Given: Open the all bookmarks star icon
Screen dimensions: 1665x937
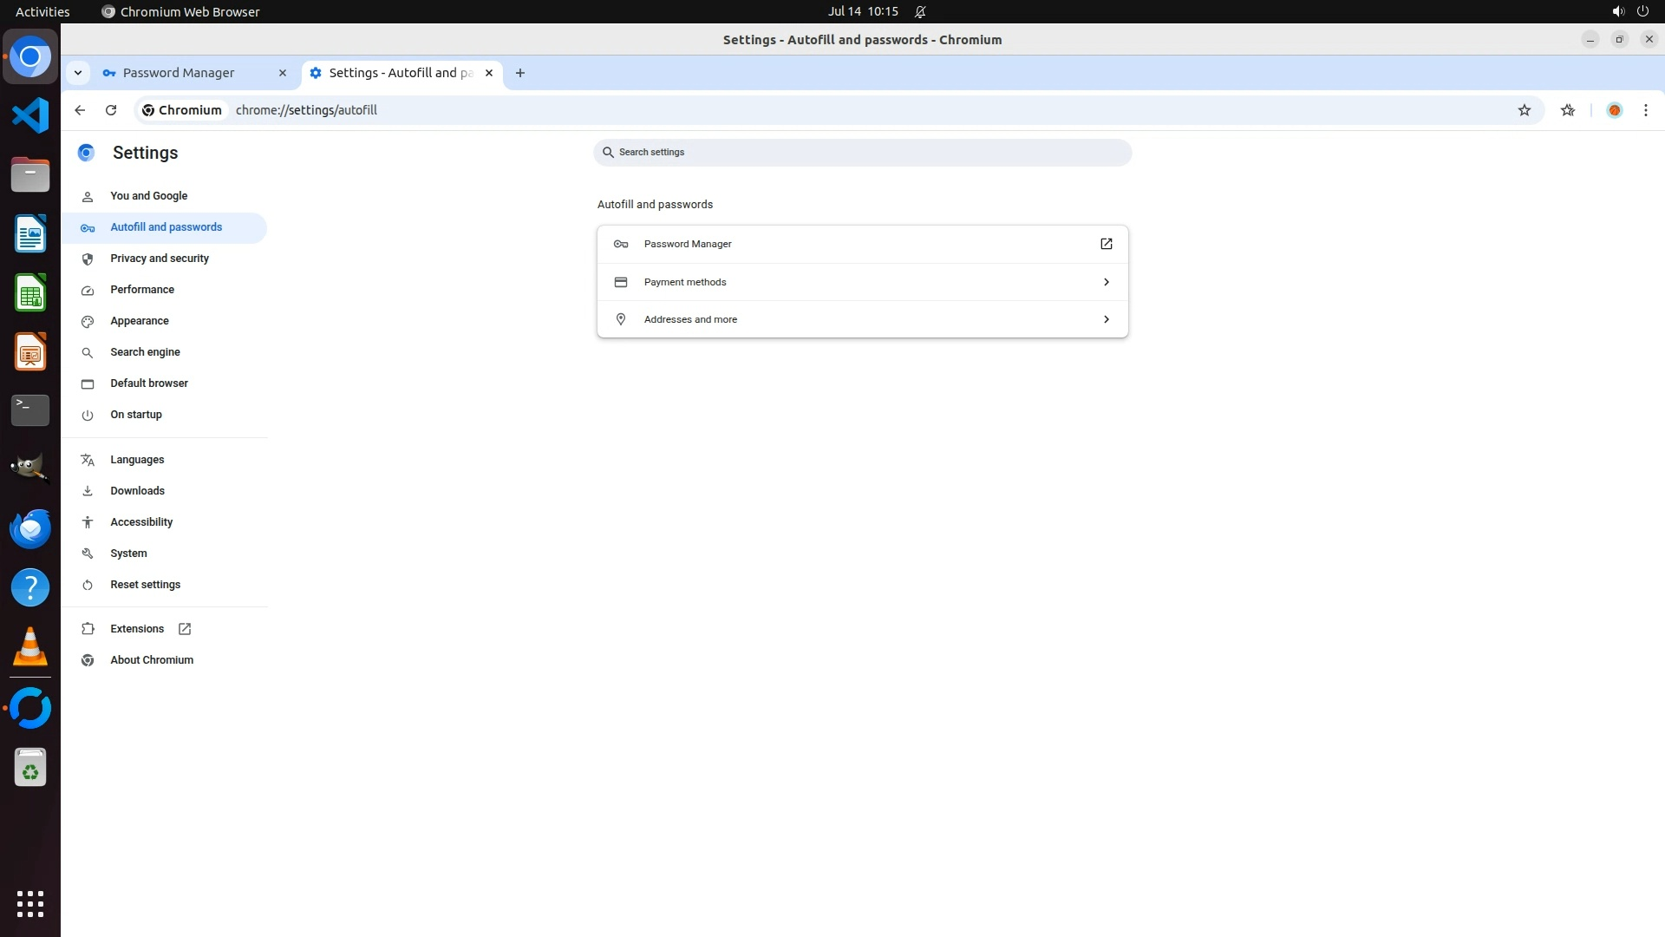Looking at the screenshot, I should [1567, 110].
